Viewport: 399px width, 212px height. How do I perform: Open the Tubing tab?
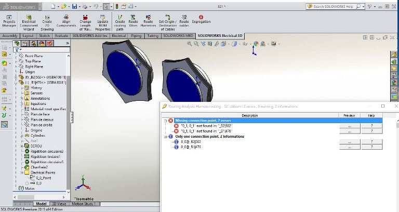(x=153, y=36)
